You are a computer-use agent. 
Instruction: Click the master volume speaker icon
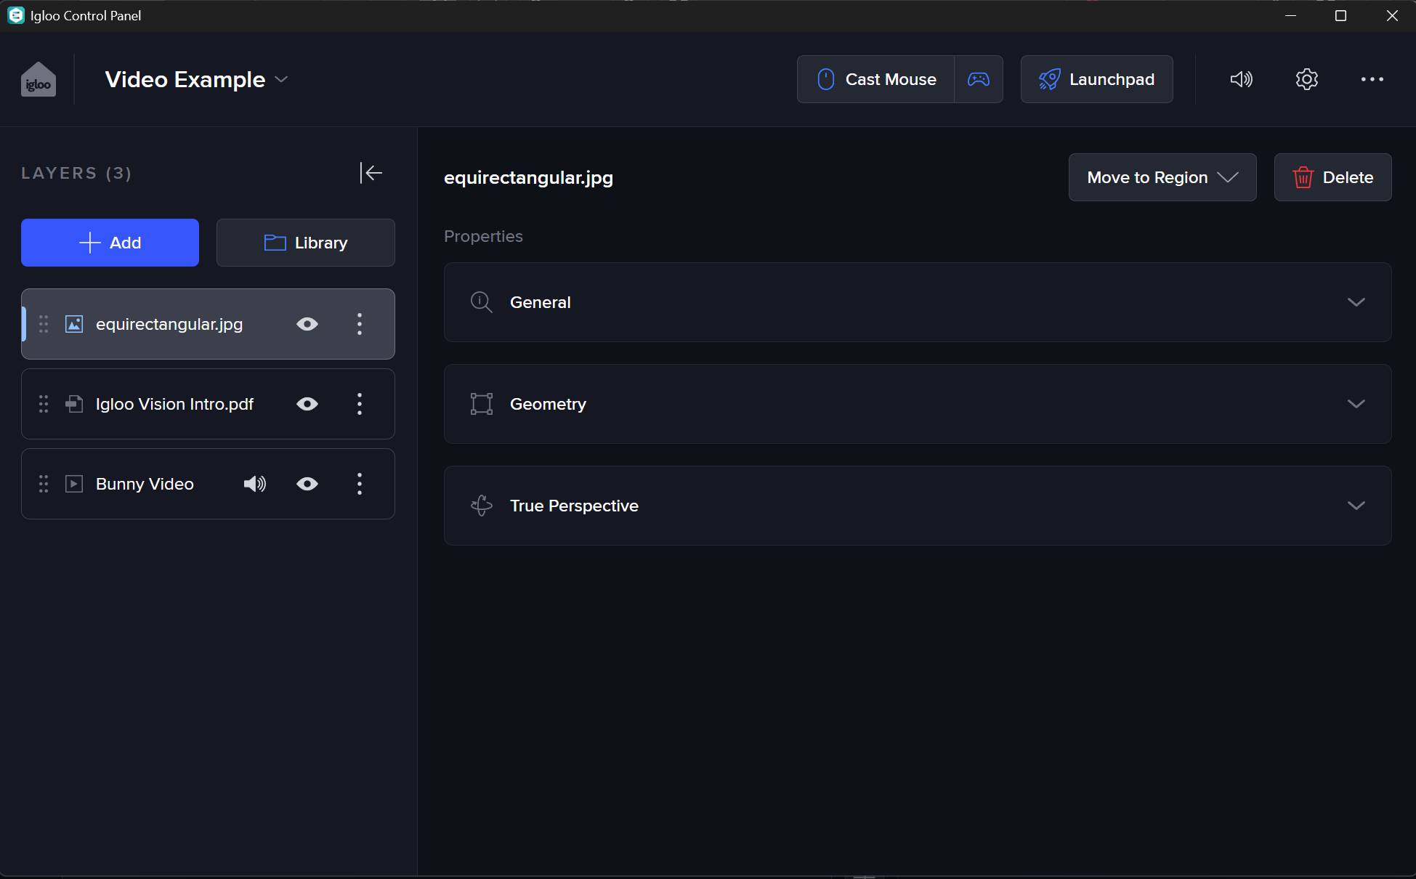pos(1241,79)
